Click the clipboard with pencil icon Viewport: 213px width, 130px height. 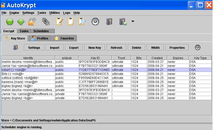[59, 22]
